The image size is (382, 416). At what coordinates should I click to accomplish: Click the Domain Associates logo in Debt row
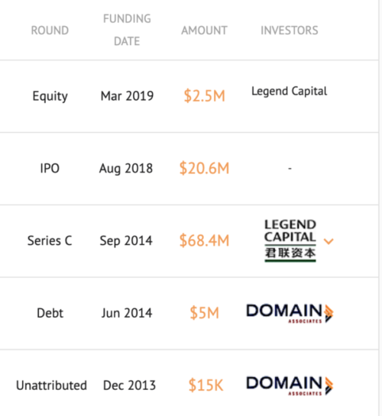[290, 313]
